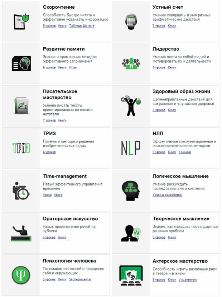
Task: Click the Скорочтение tablet with stopwatch icon
Action: [x=21, y=22]
